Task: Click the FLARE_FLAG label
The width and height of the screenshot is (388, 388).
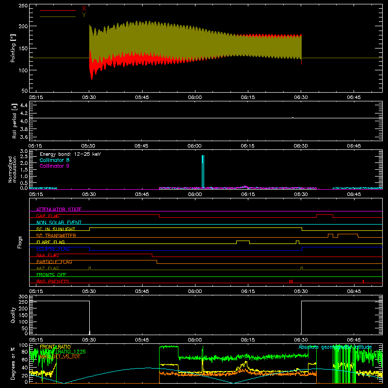Action: tap(50, 242)
